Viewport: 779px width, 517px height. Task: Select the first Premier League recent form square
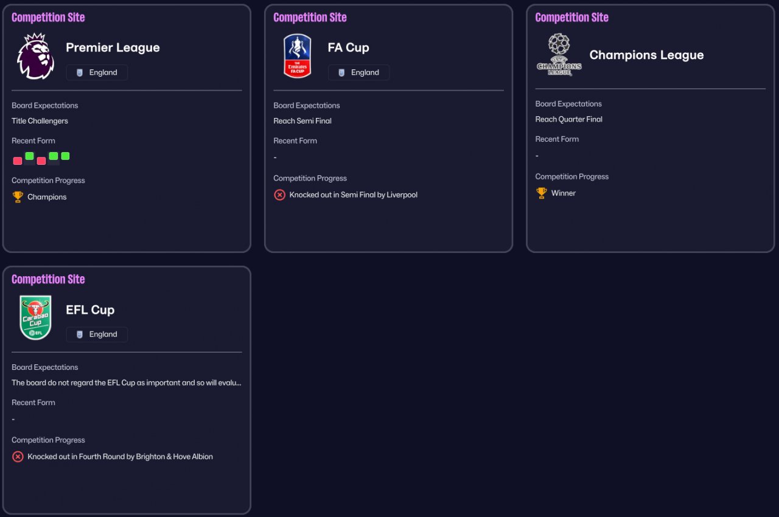tap(18, 161)
